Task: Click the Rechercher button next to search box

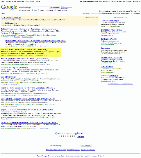Action: coord(55,8)
